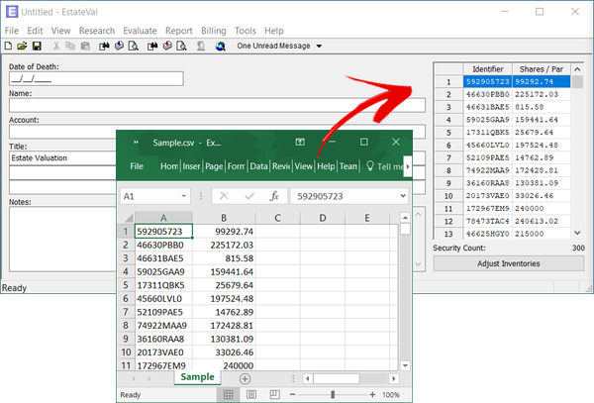The height and width of the screenshot is (403, 594).
Task: Click the Name input field
Action: tap(217, 105)
